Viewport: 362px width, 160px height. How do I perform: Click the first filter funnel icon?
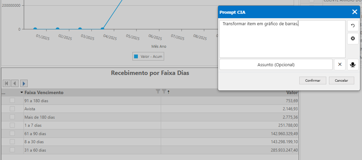tap(158, 92)
